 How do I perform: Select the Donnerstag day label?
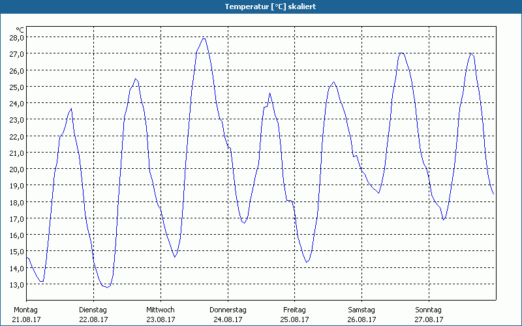click(x=228, y=310)
